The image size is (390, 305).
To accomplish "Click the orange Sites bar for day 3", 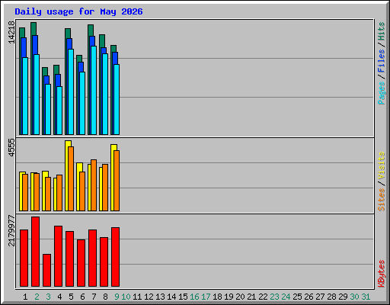I will (x=48, y=194).
